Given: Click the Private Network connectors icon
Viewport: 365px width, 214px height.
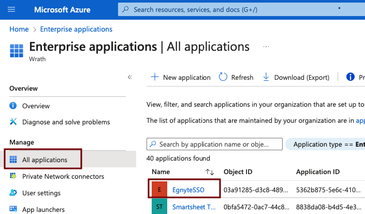Looking at the screenshot, I should pyautogui.click(x=13, y=176).
